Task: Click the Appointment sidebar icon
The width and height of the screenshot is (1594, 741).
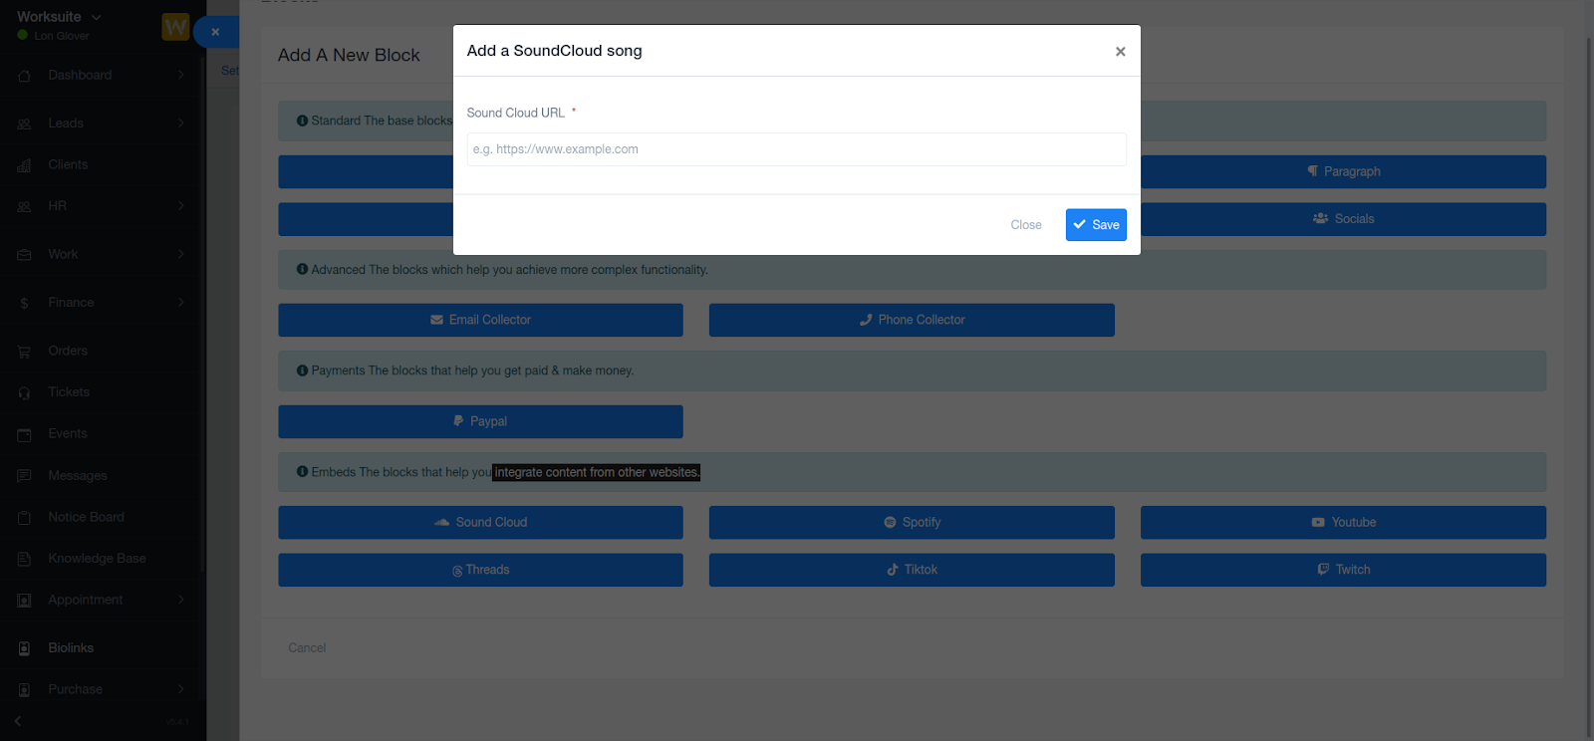Action: coord(24,601)
